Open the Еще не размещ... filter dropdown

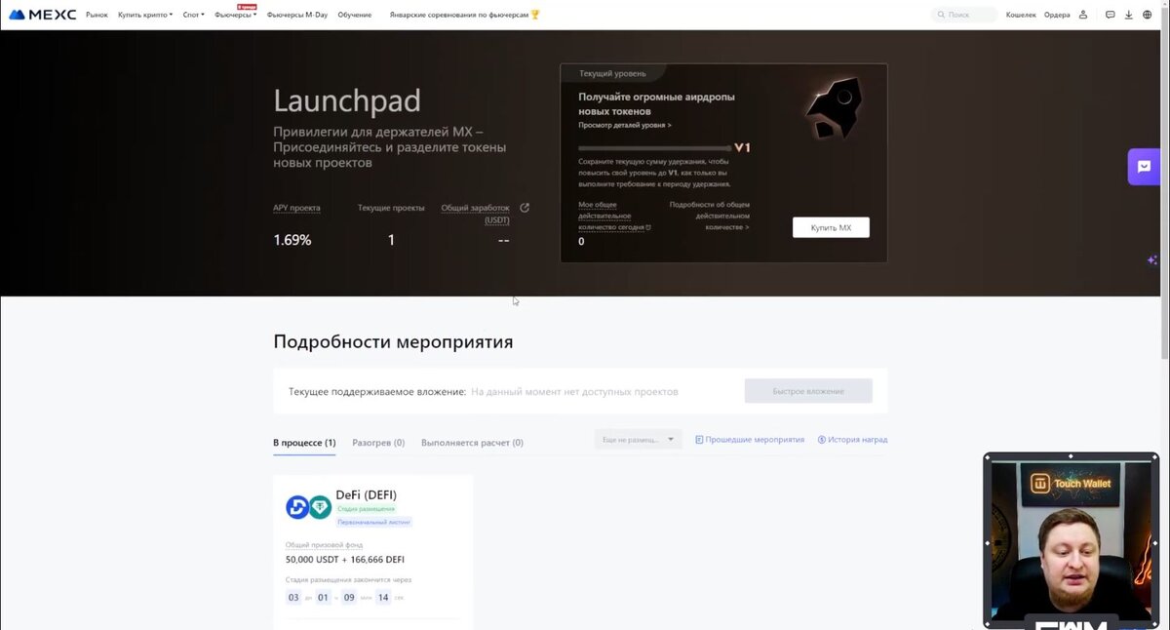[x=638, y=440]
